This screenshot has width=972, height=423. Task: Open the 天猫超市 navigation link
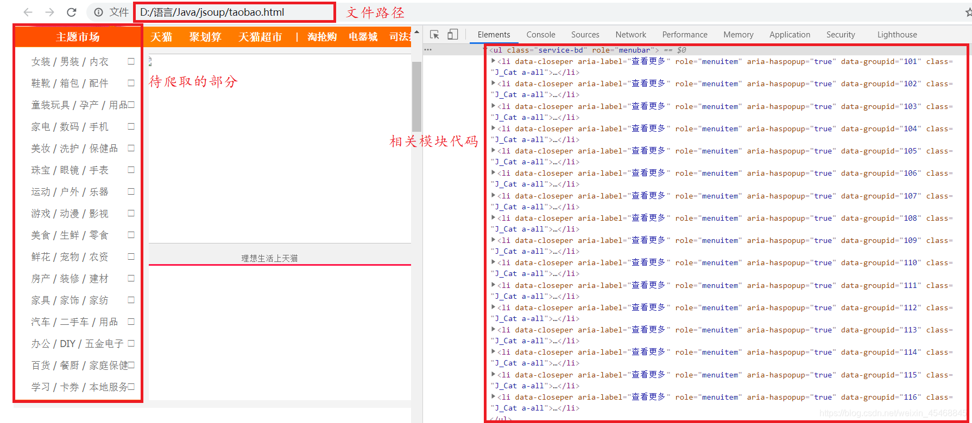point(260,37)
